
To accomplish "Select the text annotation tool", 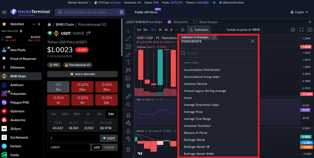I will 128,62.
